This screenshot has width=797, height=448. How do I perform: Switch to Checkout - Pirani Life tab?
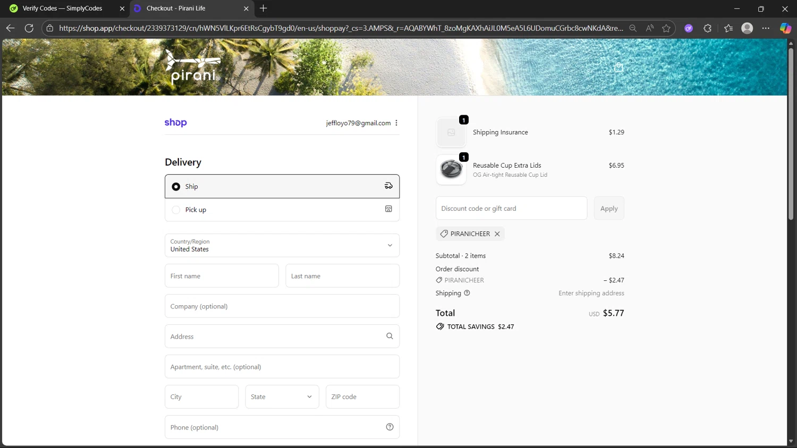point(191,8)
